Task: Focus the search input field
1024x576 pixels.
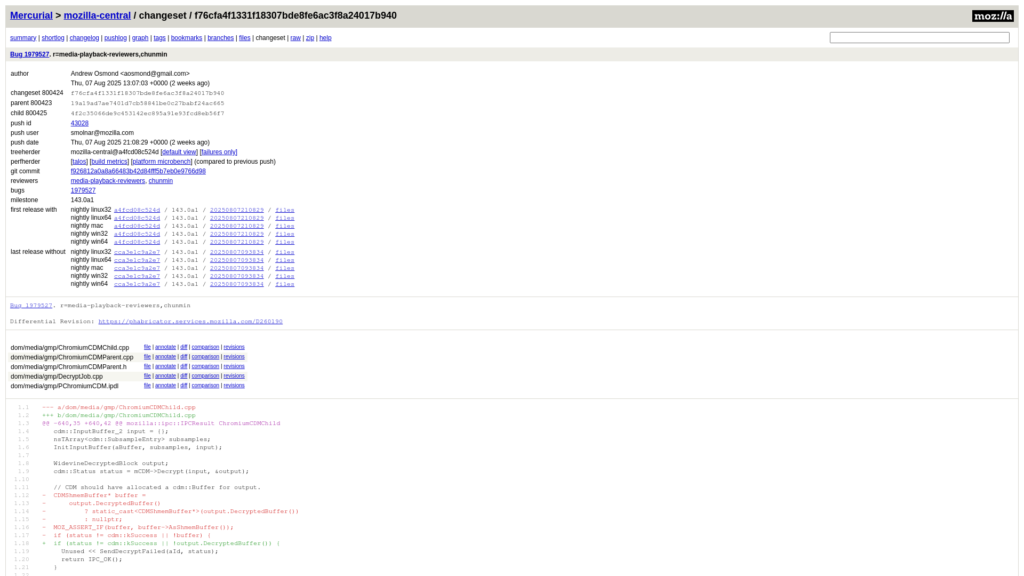Action: (x=919, y=37)
